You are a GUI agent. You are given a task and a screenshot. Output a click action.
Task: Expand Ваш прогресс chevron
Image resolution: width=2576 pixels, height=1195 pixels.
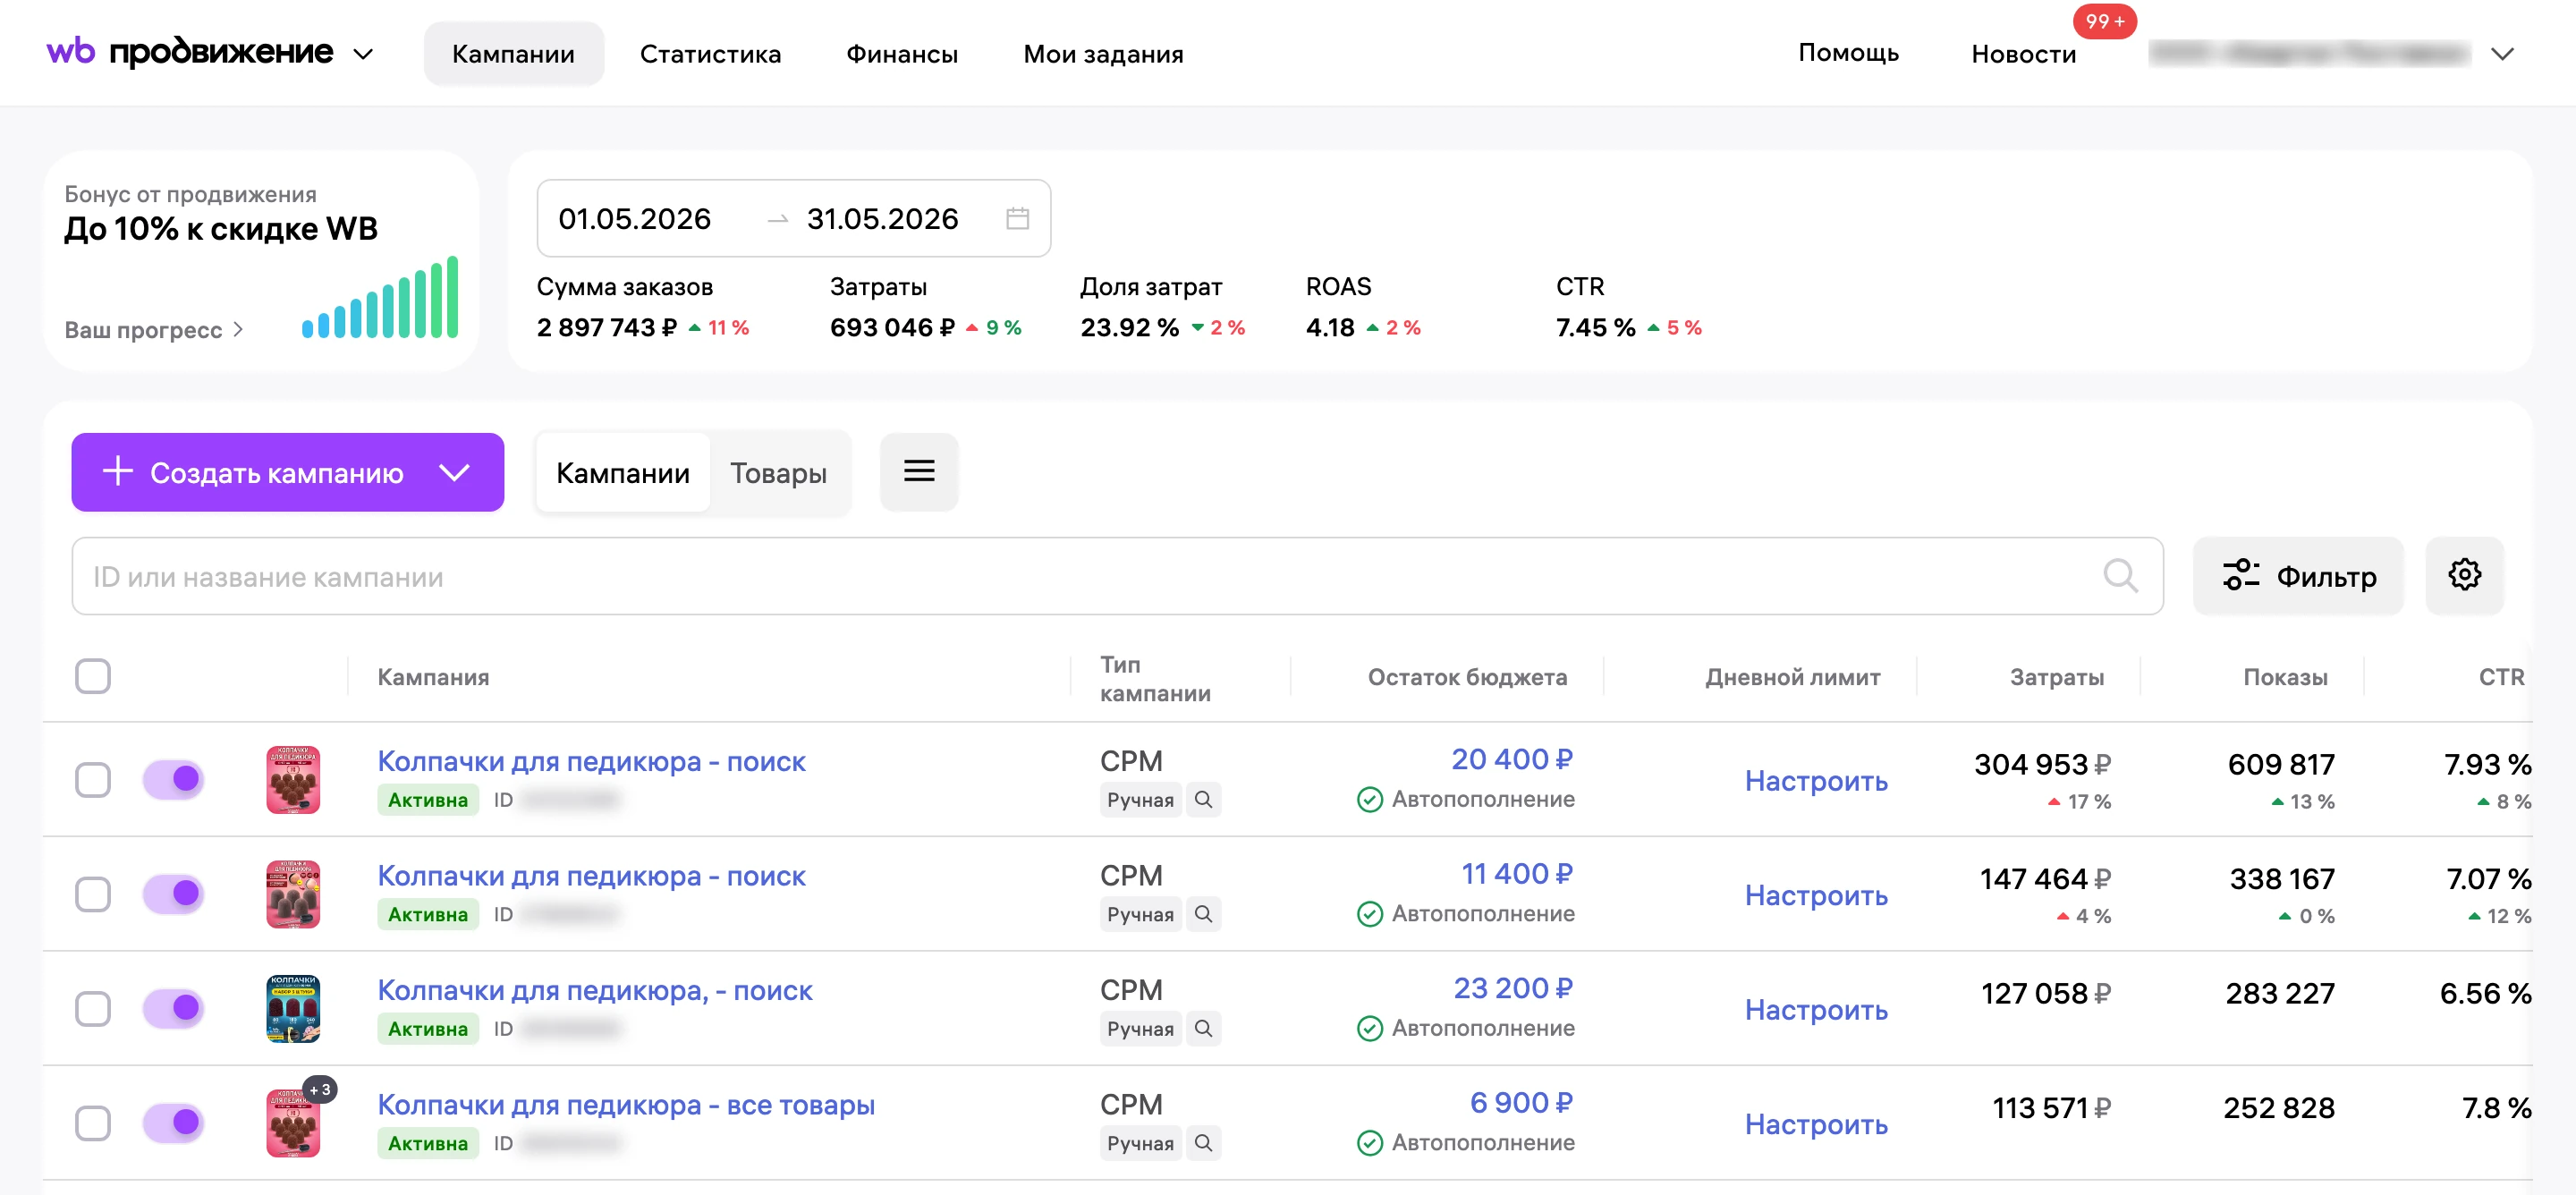[238, 329]
